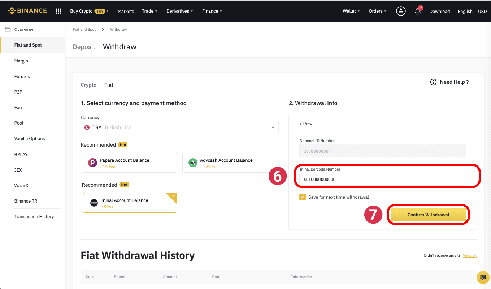Click the Binance logo
This screenshot has width=491, height=289.
tap(27, 11)
